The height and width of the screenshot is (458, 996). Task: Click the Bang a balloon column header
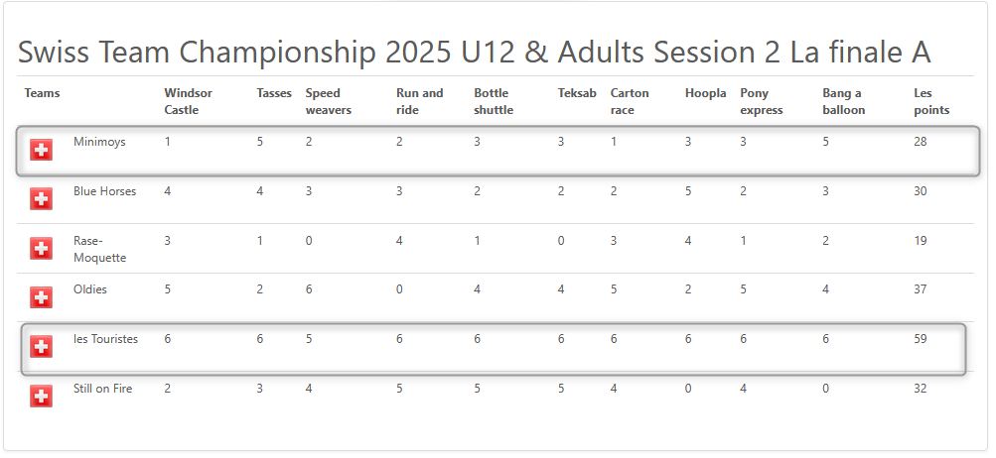[843, 101]
